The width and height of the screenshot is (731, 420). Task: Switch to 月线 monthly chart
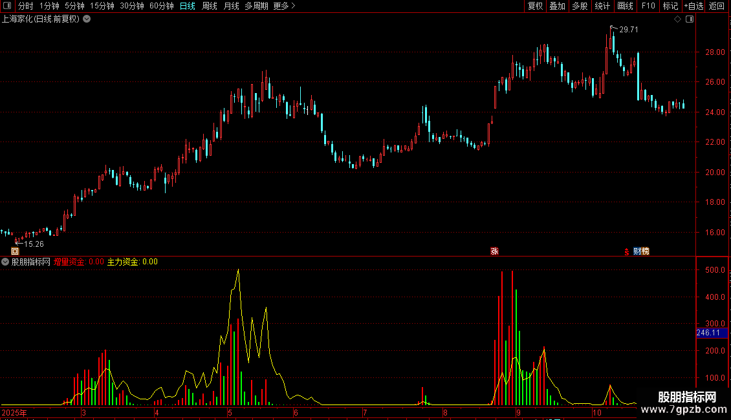pos(231,6)
